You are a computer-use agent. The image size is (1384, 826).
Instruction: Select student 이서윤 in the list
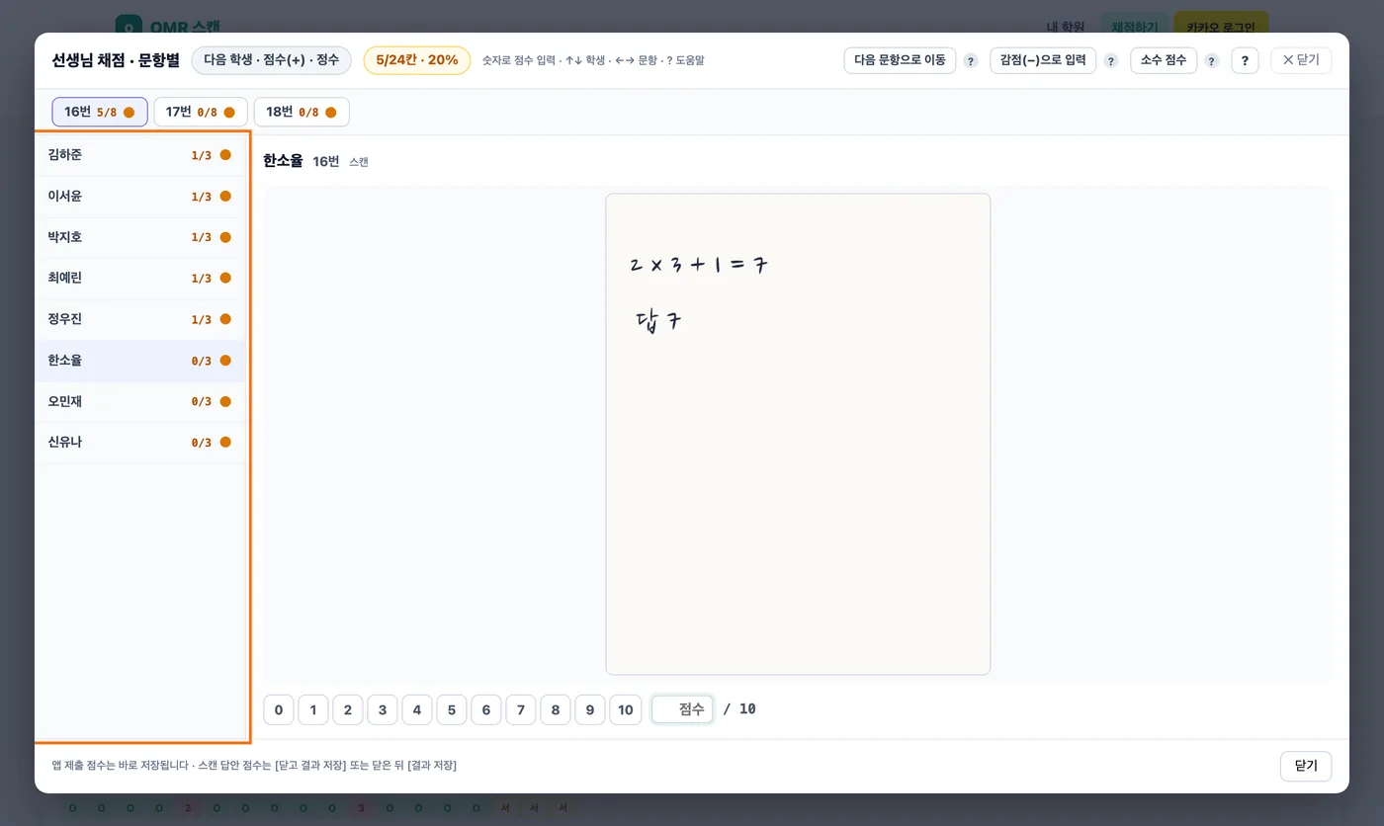tap(140, 197)
